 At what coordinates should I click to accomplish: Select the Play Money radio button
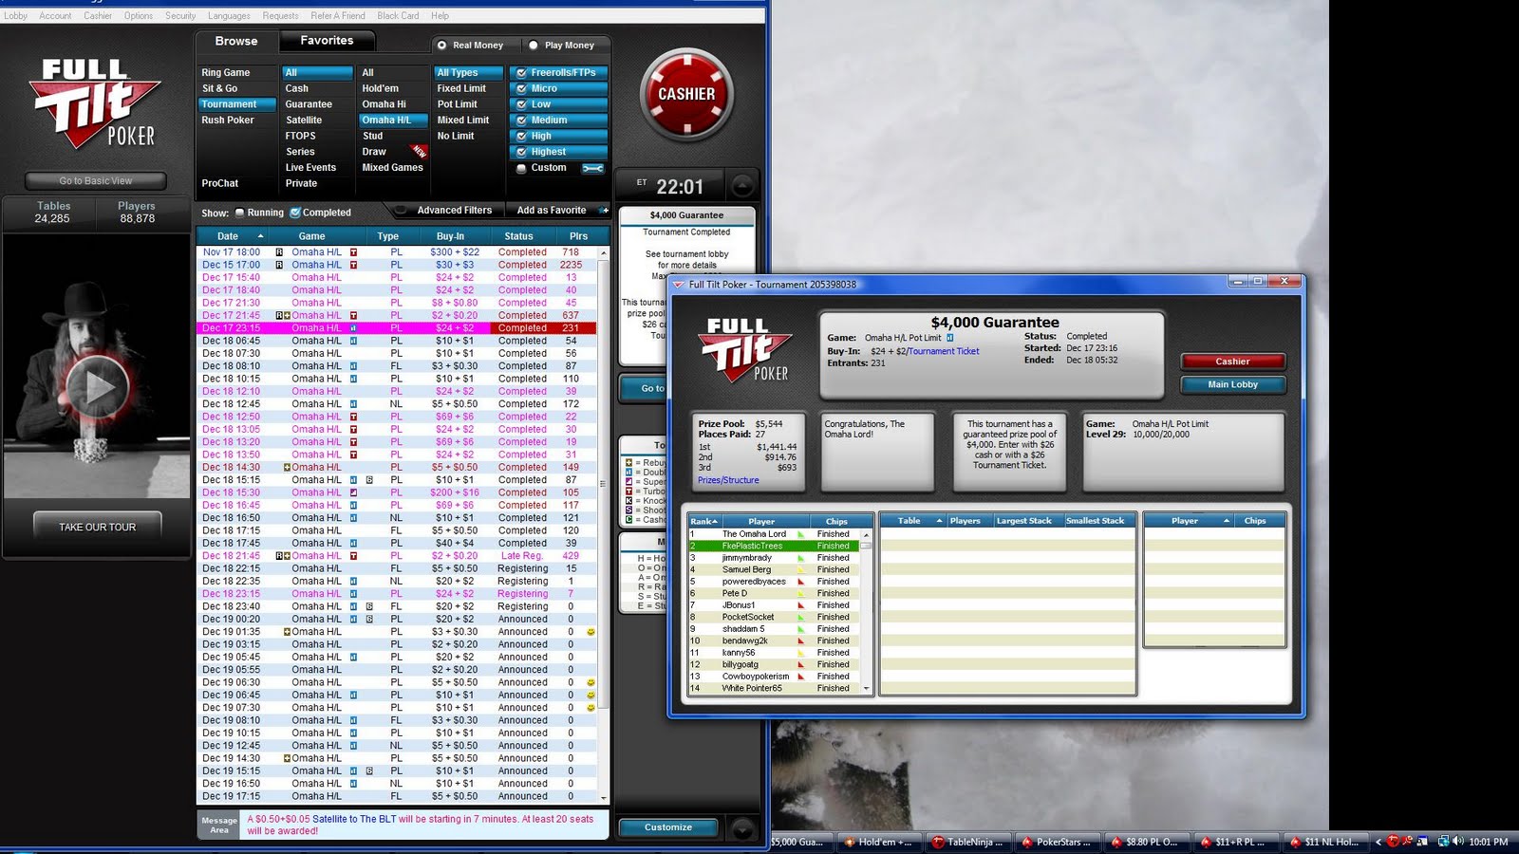pyautogui.click(x=534, y=46)
